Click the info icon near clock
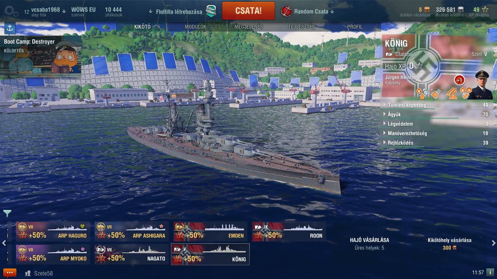The width and height of the screenshot is (497, 279). click(x=490, y=272)
